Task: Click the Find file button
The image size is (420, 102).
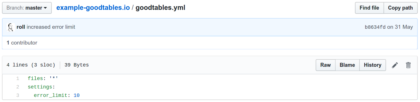Action: [369, 8]
